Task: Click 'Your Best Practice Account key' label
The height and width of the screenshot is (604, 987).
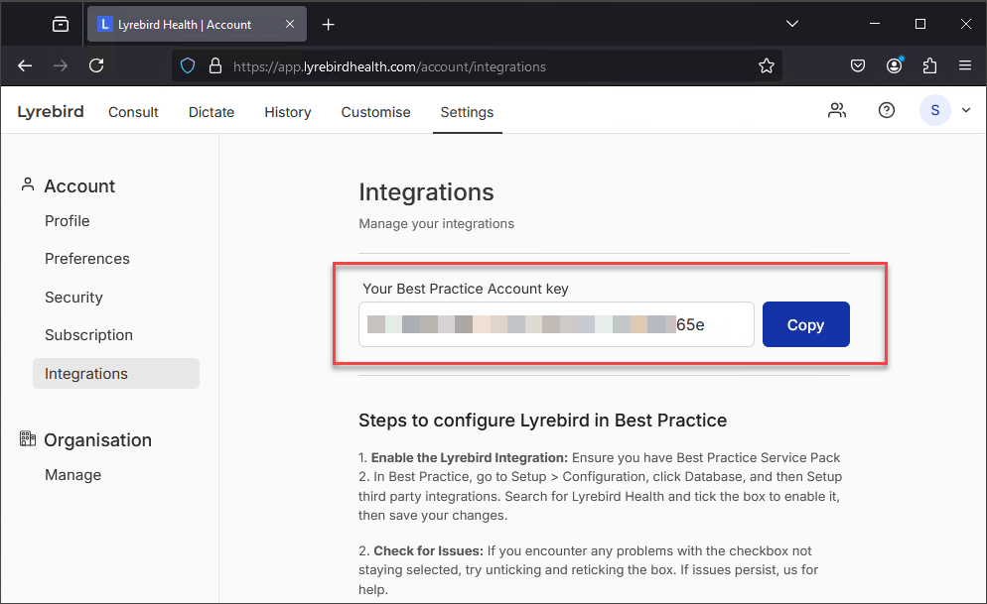Action: [465, 289]
